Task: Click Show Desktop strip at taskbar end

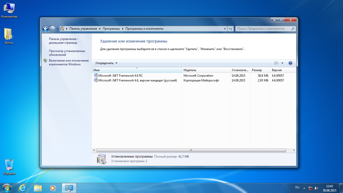Action: (341, 188)
